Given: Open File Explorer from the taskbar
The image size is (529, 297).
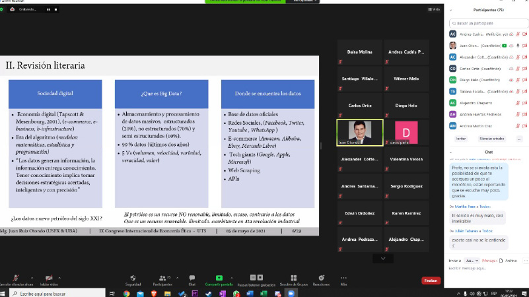Looking at the screenshot, I should tap(167, 294).
